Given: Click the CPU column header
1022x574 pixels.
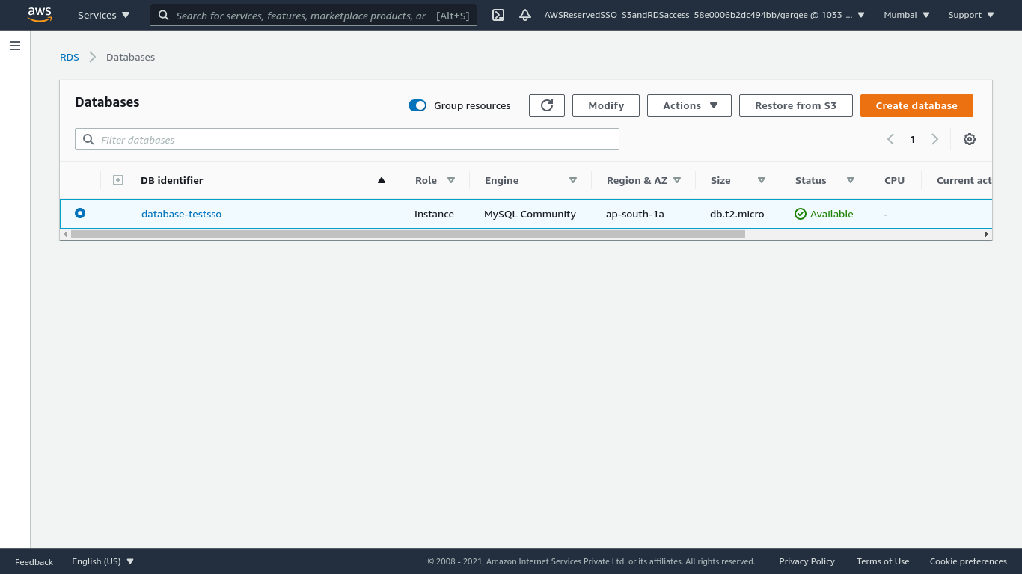Looking at the screenshot, I should click(894, 180).
